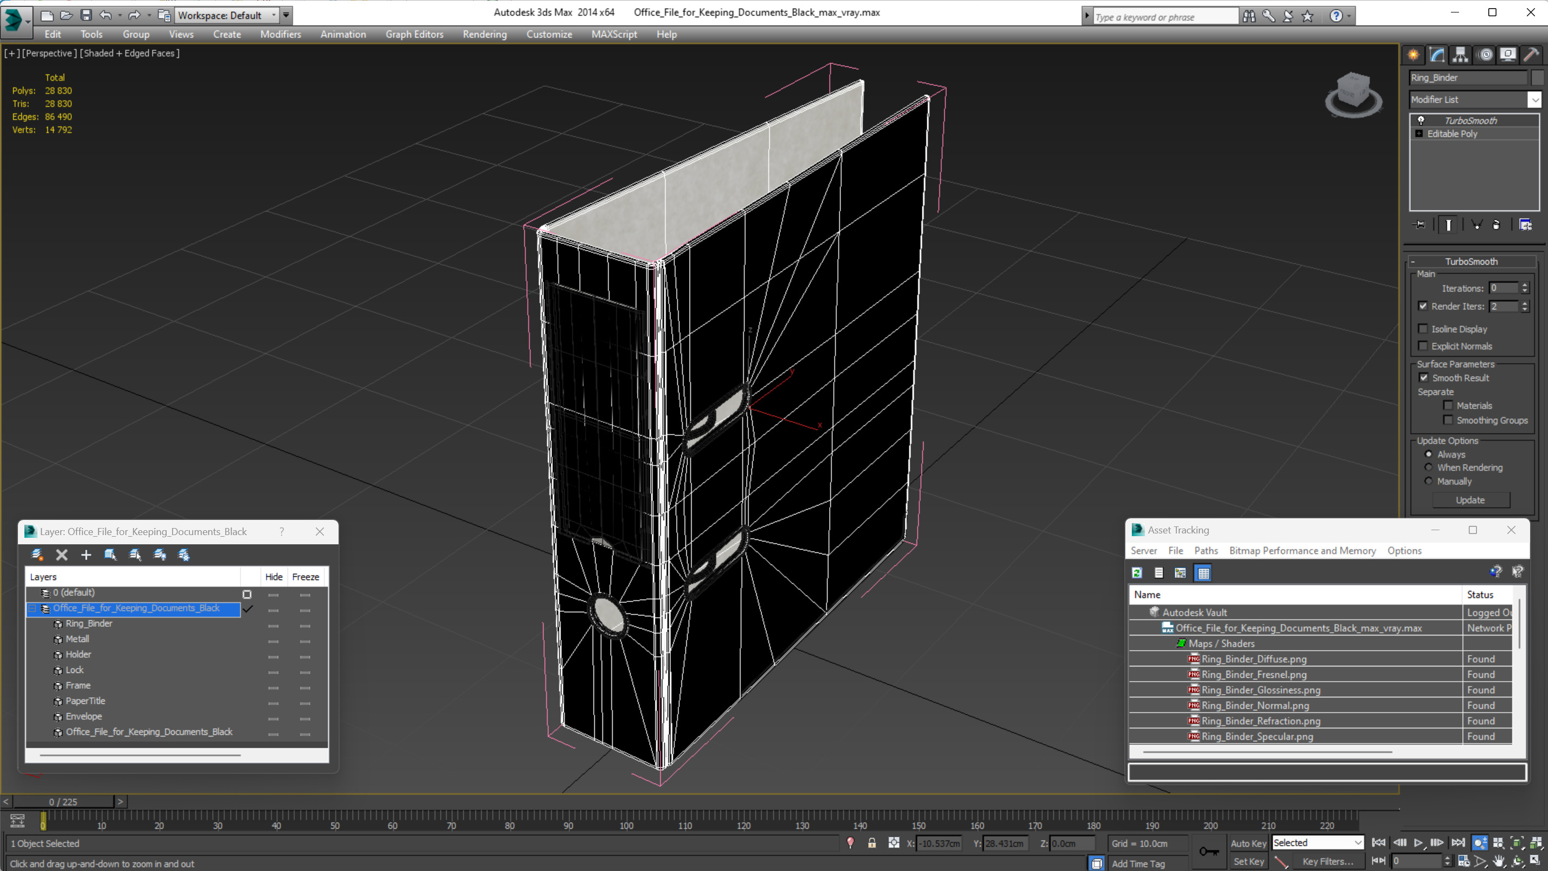Open Configure Modifier Sets icon
Image resolution: width=1548 pixels, height=871 pixels.
[1525, 225]
